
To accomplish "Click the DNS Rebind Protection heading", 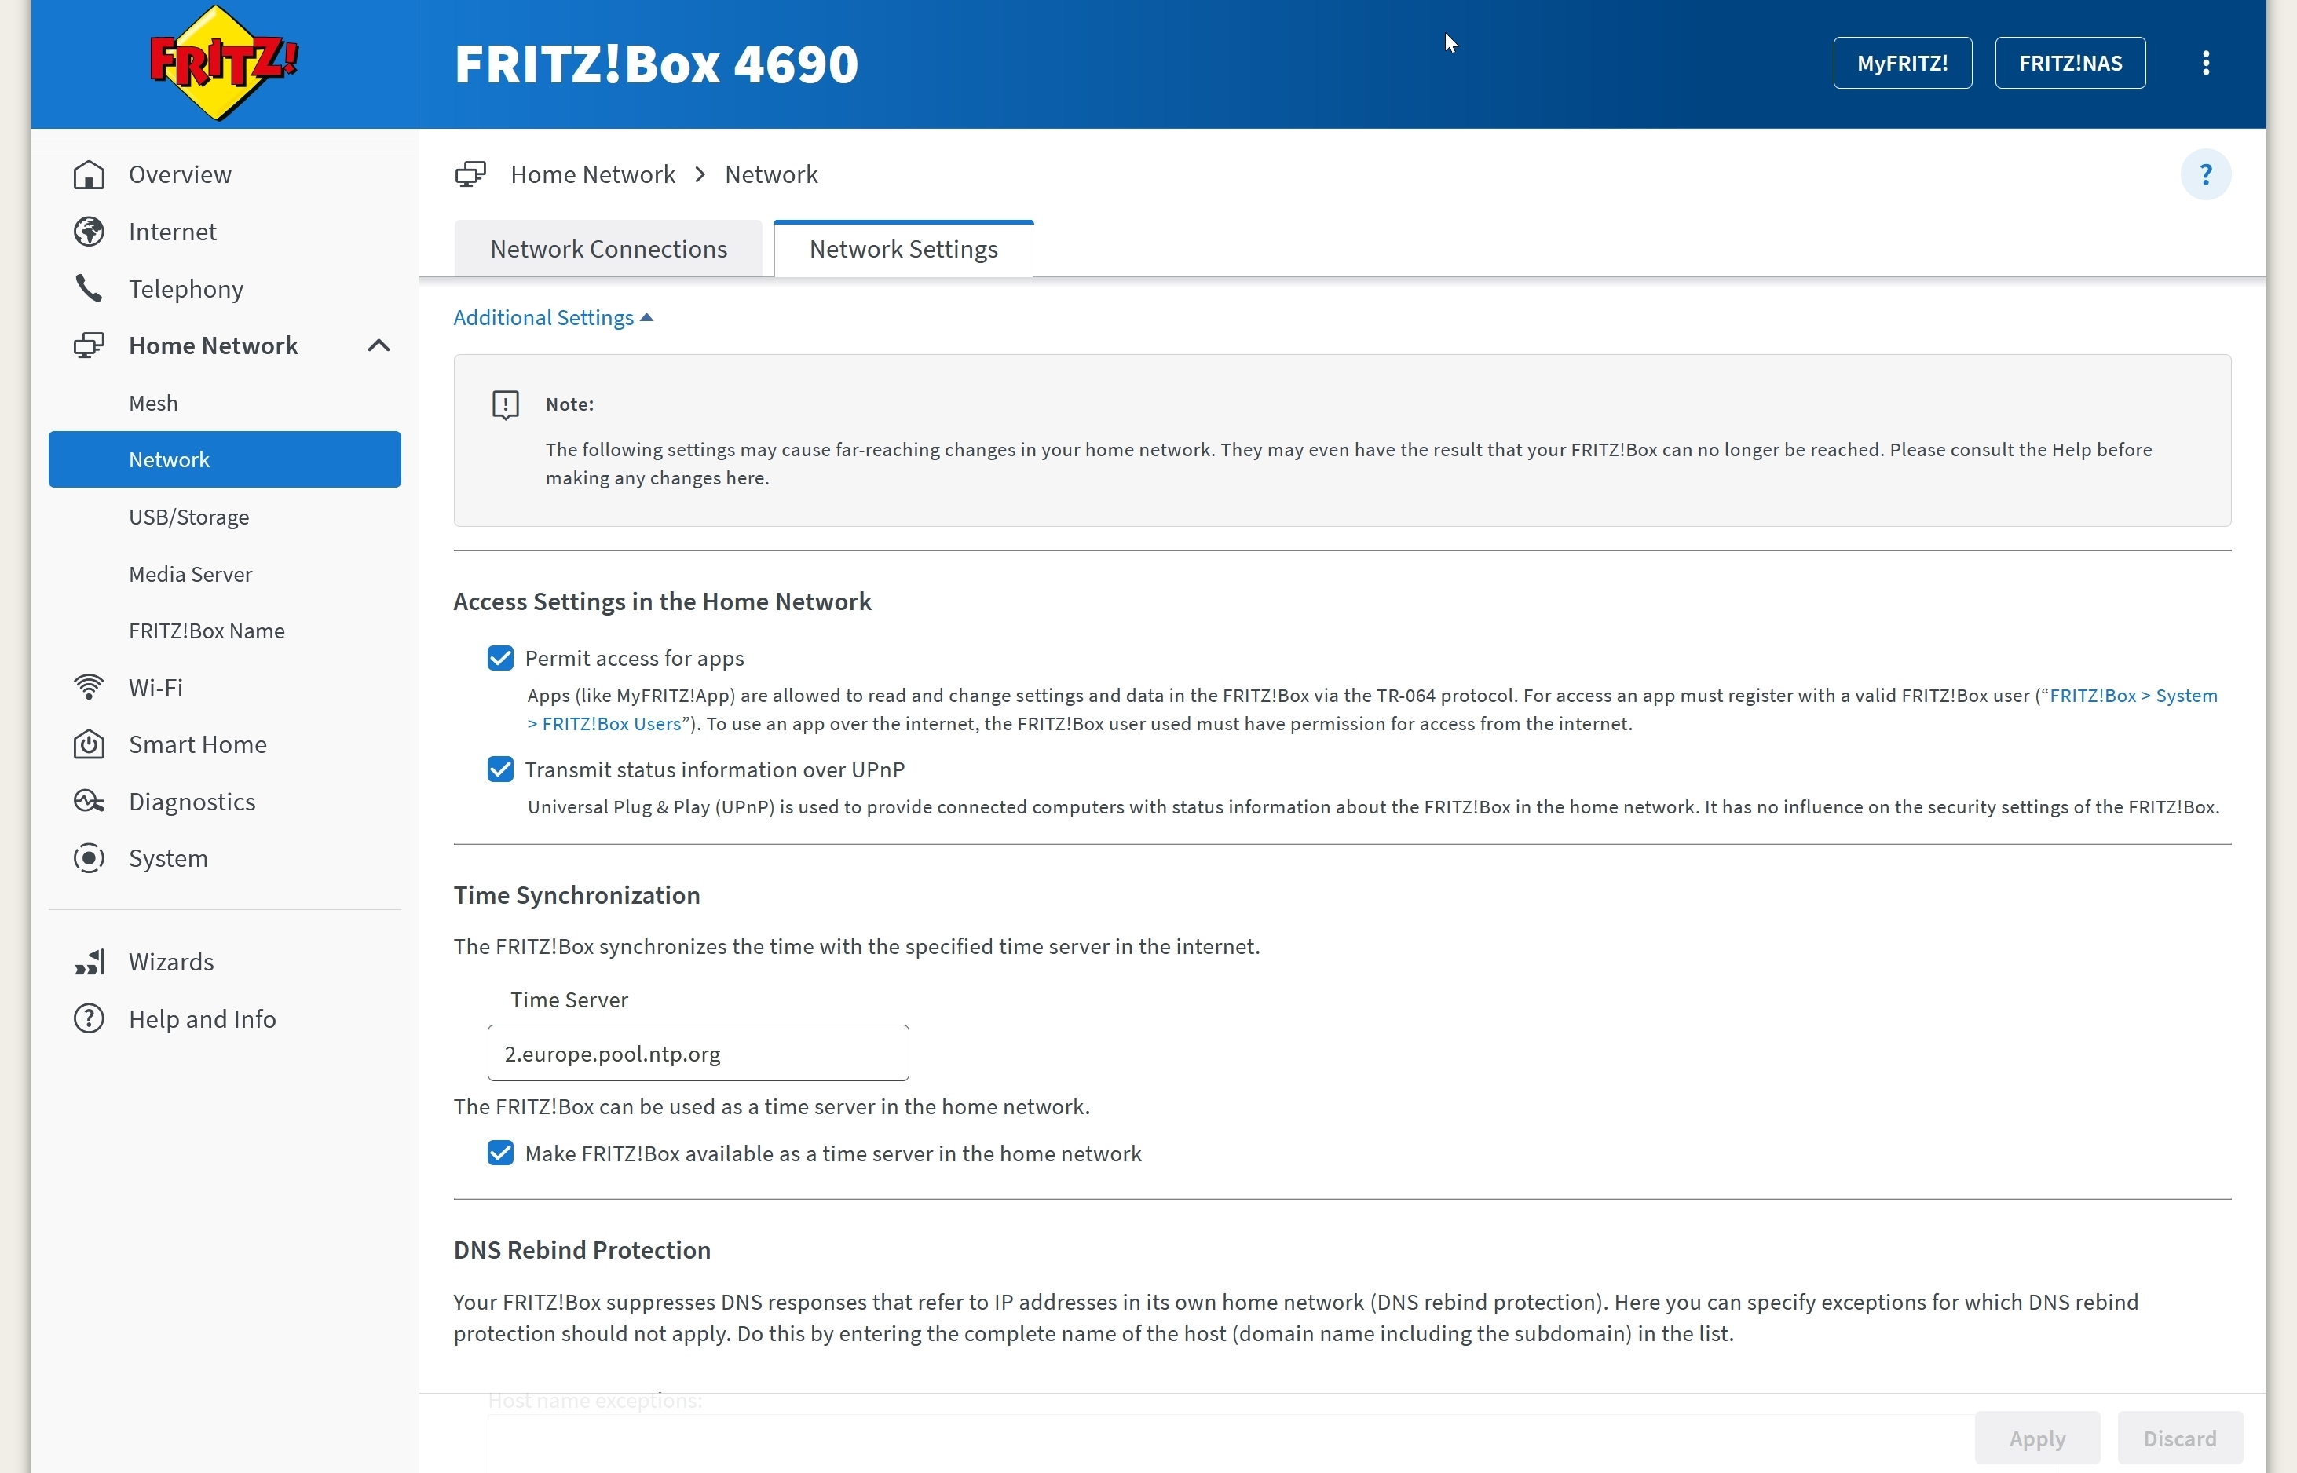I will point(582,1250).
